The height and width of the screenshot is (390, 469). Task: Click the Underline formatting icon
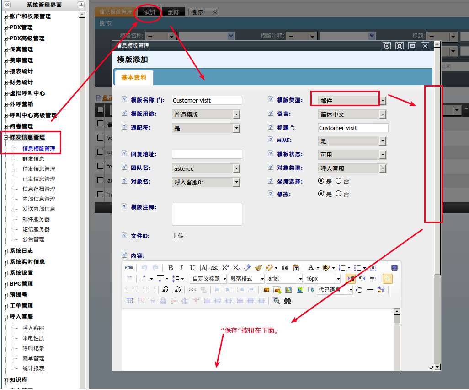point(192,268)
